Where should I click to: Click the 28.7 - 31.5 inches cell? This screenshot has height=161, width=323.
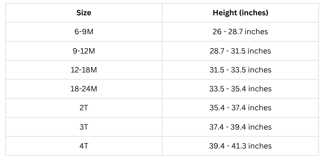(x=240, y=51)
